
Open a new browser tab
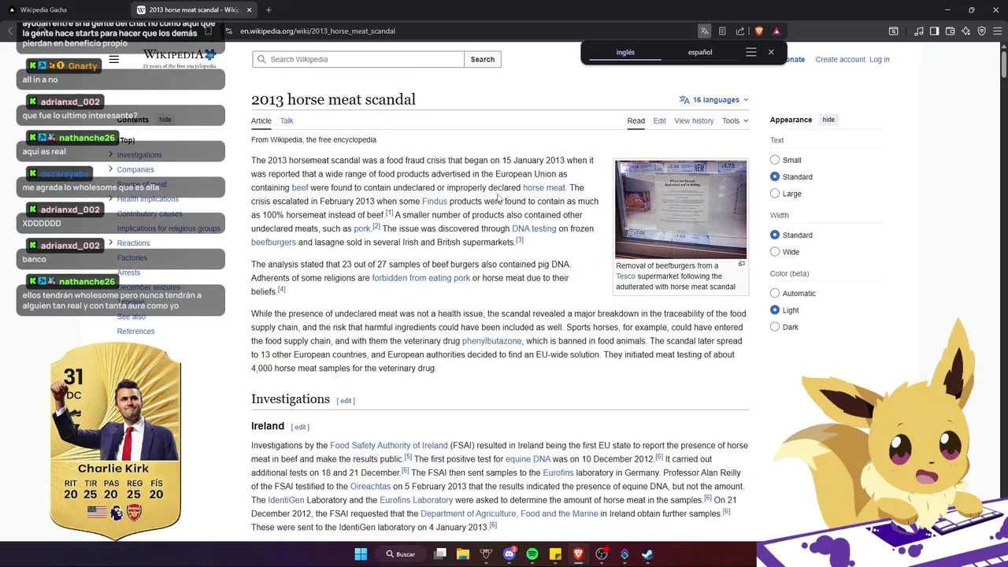[x=269, y=9]
